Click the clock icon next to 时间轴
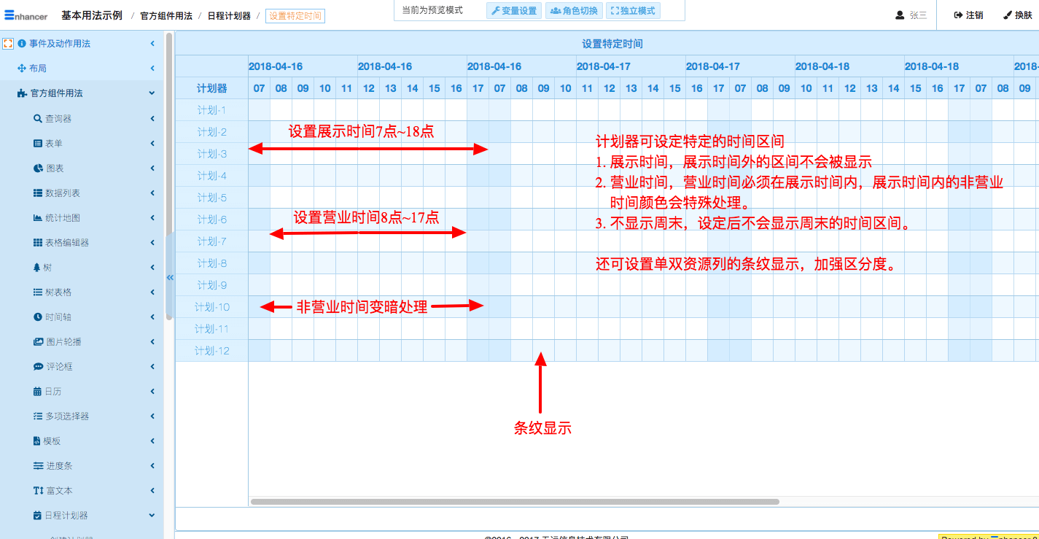 tap(38, 317)
